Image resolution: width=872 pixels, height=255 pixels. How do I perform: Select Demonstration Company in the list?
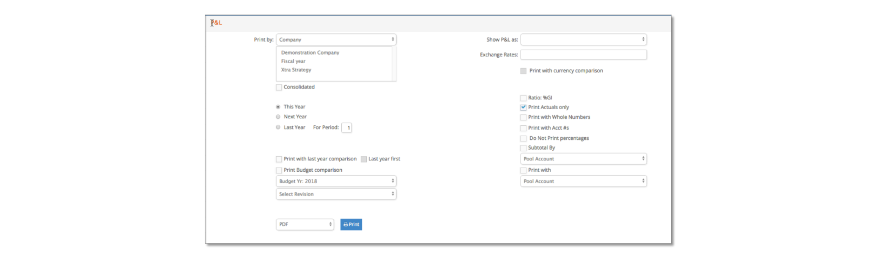tap(310, 53)
